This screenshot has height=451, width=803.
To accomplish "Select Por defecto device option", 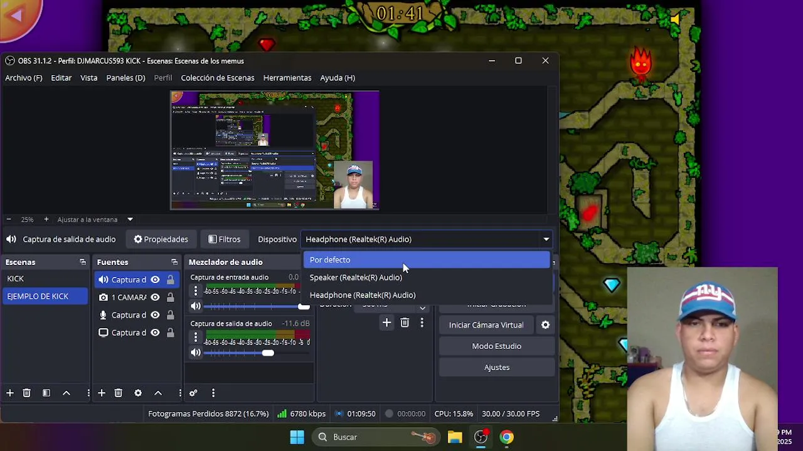I will [427, 259].
